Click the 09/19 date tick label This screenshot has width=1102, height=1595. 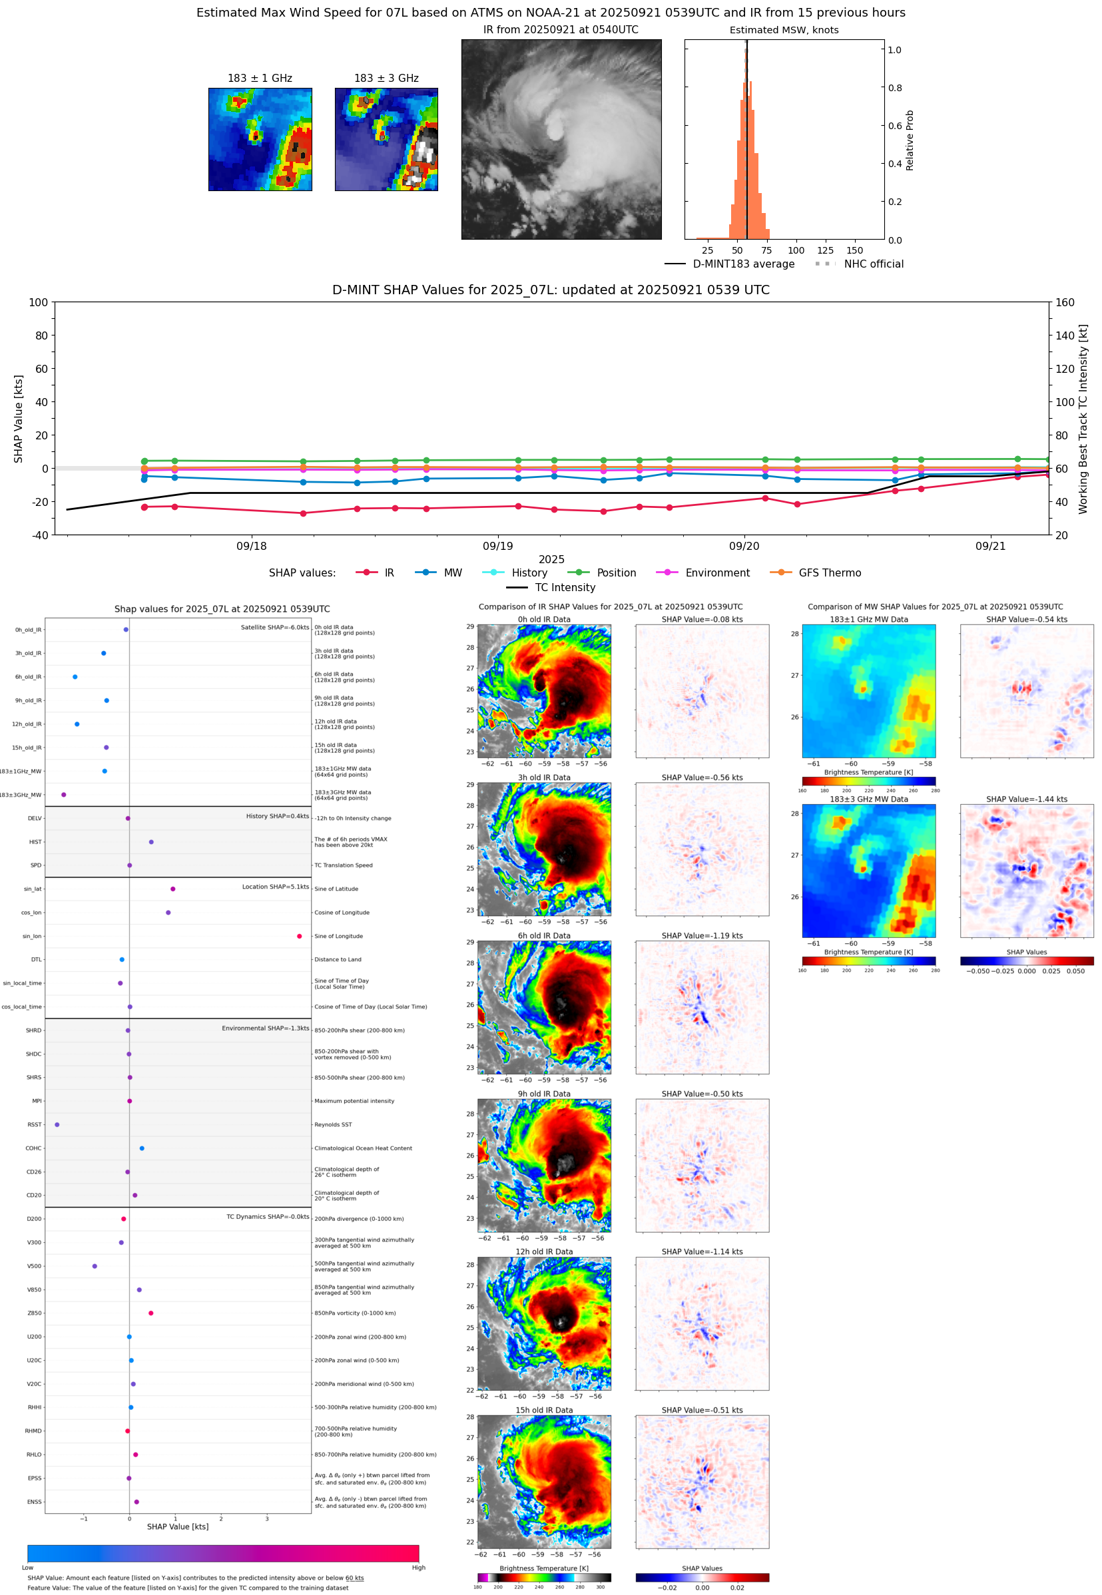tap(498, 546)
